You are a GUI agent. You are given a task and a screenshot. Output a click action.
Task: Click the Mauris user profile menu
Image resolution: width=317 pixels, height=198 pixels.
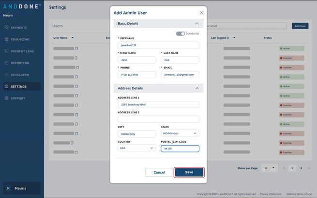tap(22, 188)
